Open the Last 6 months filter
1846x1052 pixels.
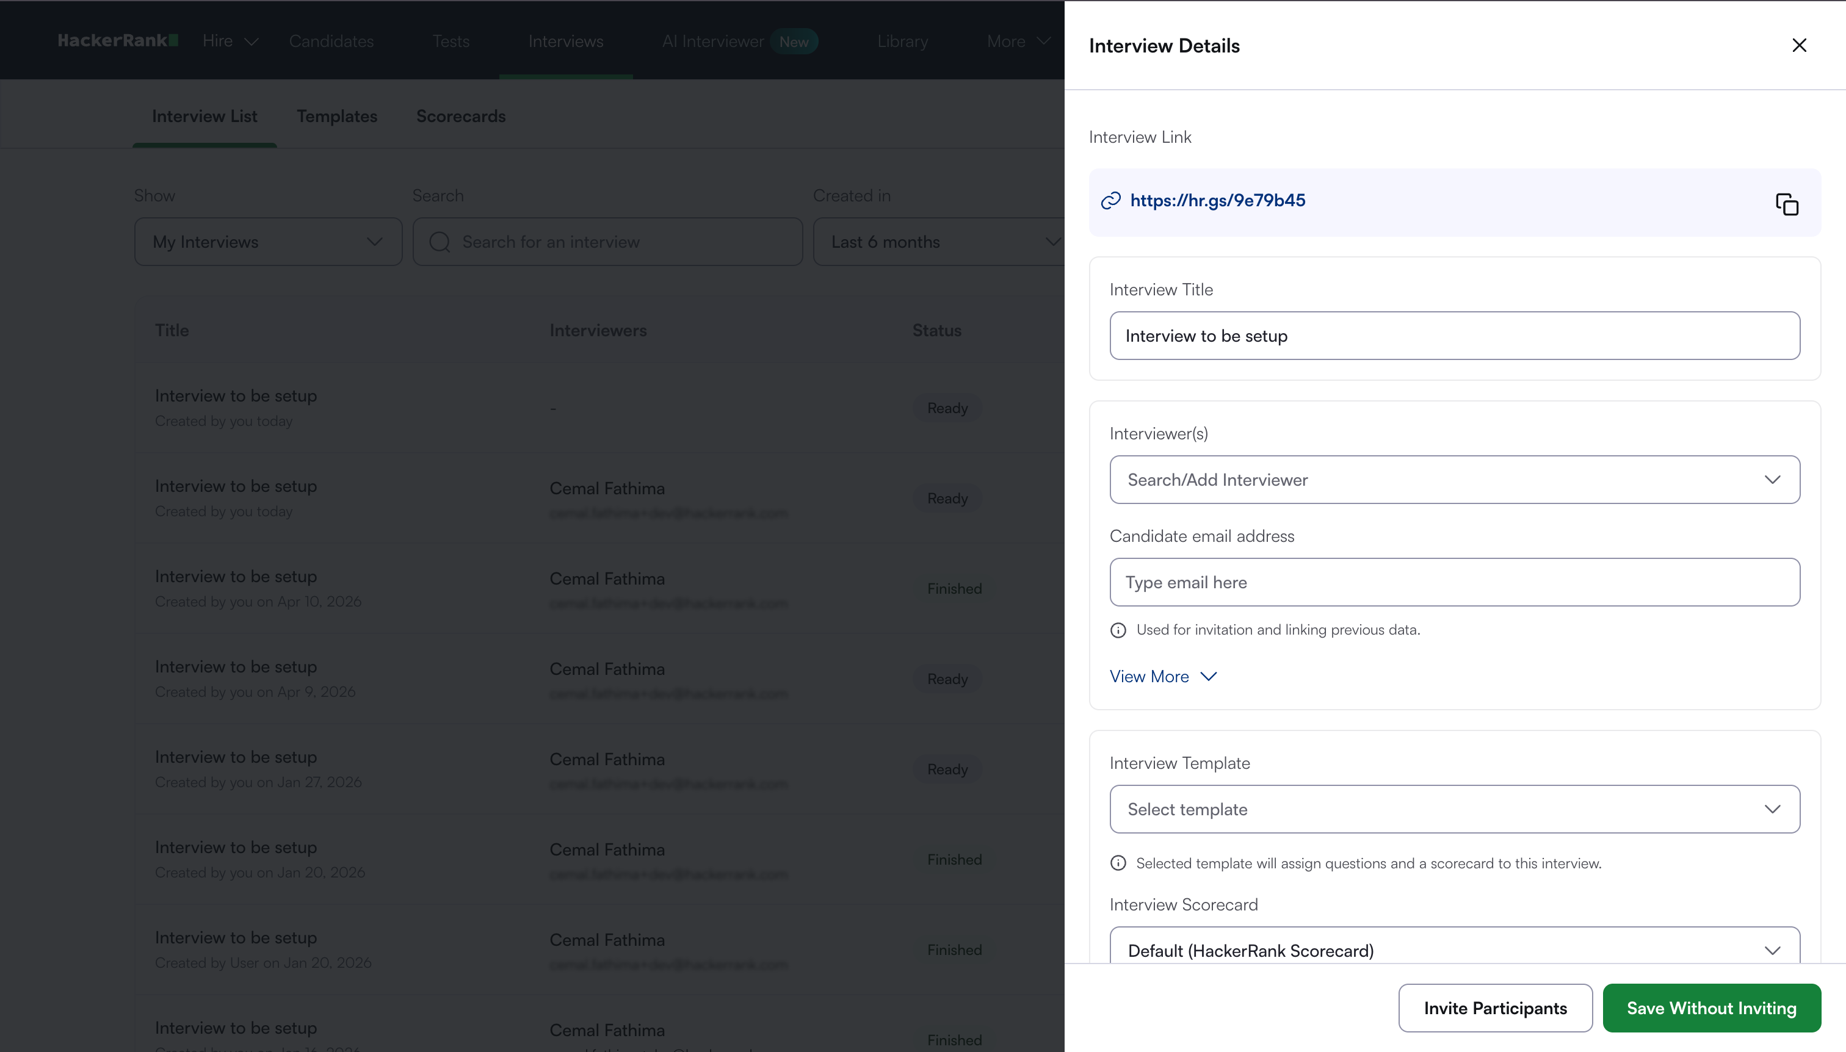pos(939,242)
